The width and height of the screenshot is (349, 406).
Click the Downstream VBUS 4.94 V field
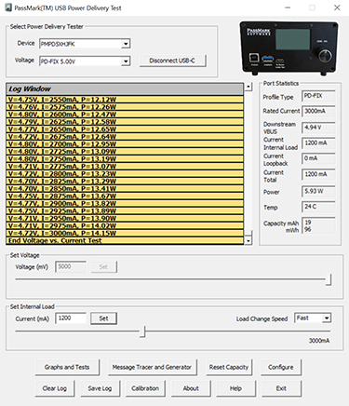point(318,128)
